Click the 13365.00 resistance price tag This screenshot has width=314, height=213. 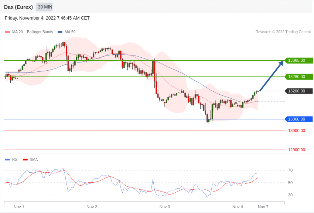point(298,60)
